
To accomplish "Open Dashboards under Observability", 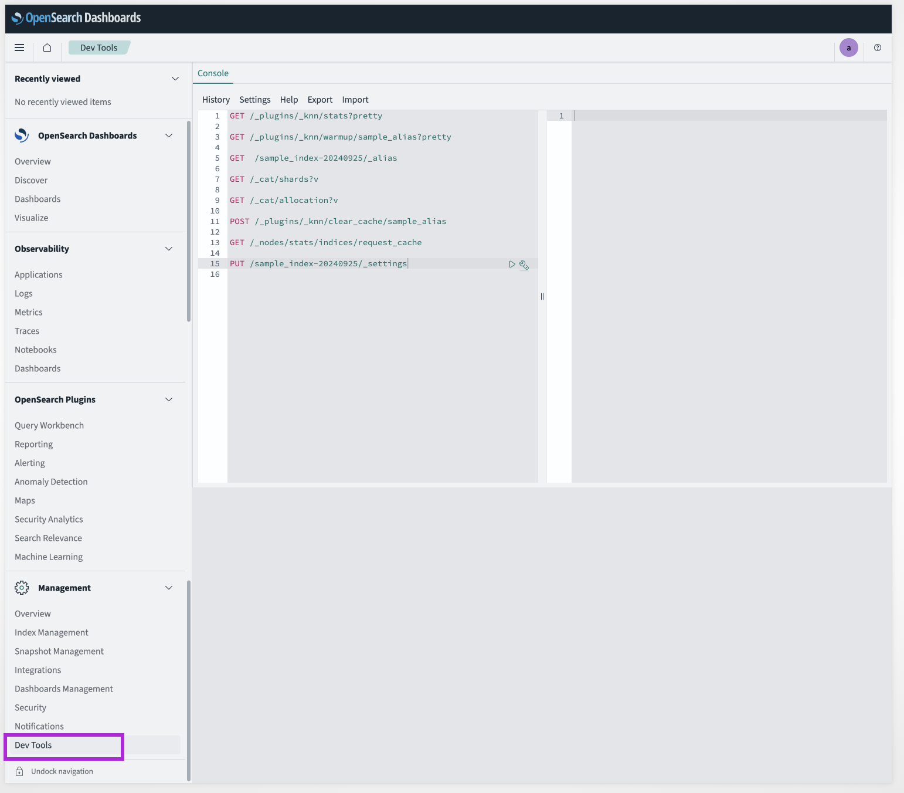I will 38,368.
